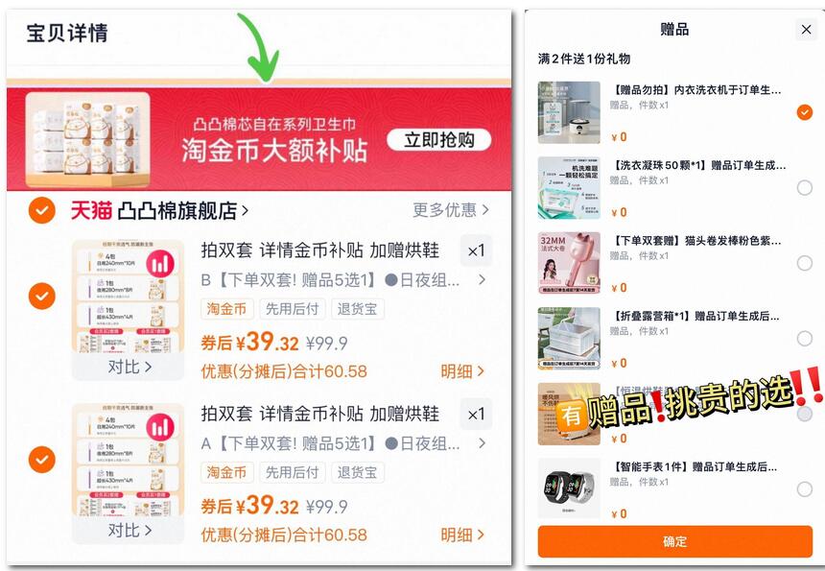Open 更多优惠 offers link

click(451, 210)
